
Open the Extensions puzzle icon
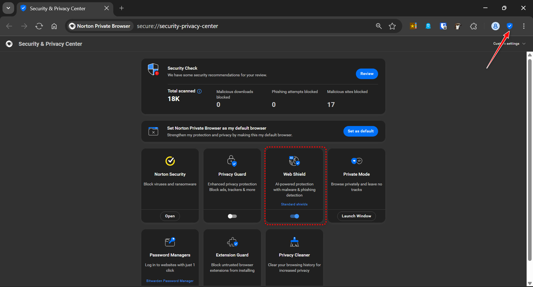[x=473, y=26]
